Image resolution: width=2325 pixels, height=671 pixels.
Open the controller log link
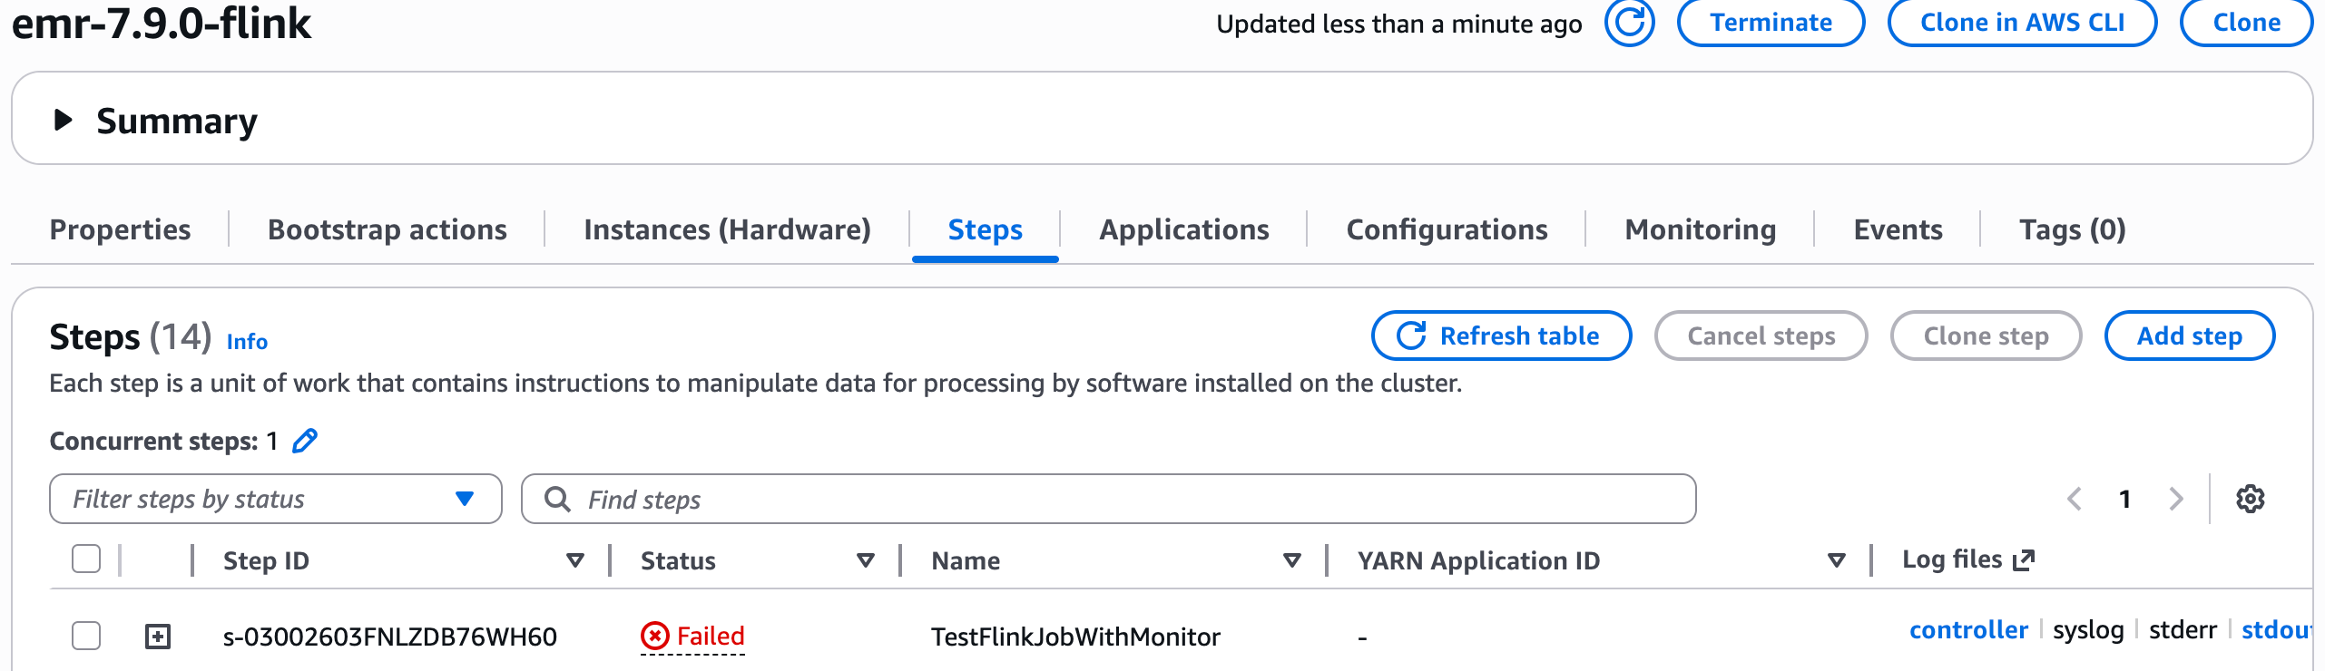(1968, 630)
